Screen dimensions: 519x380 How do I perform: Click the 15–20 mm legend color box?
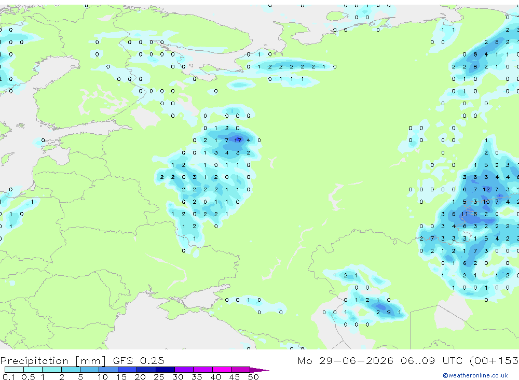128,370
